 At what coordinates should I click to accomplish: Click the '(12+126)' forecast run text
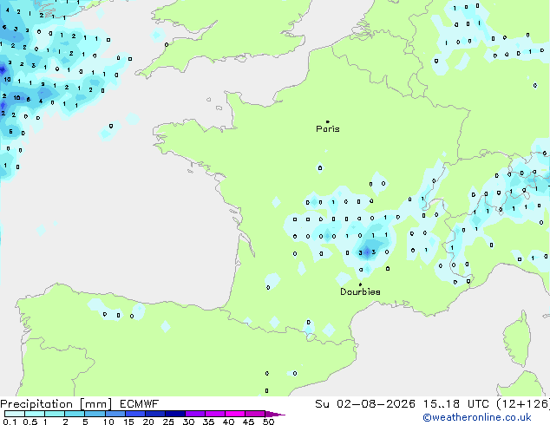(523, 404)
